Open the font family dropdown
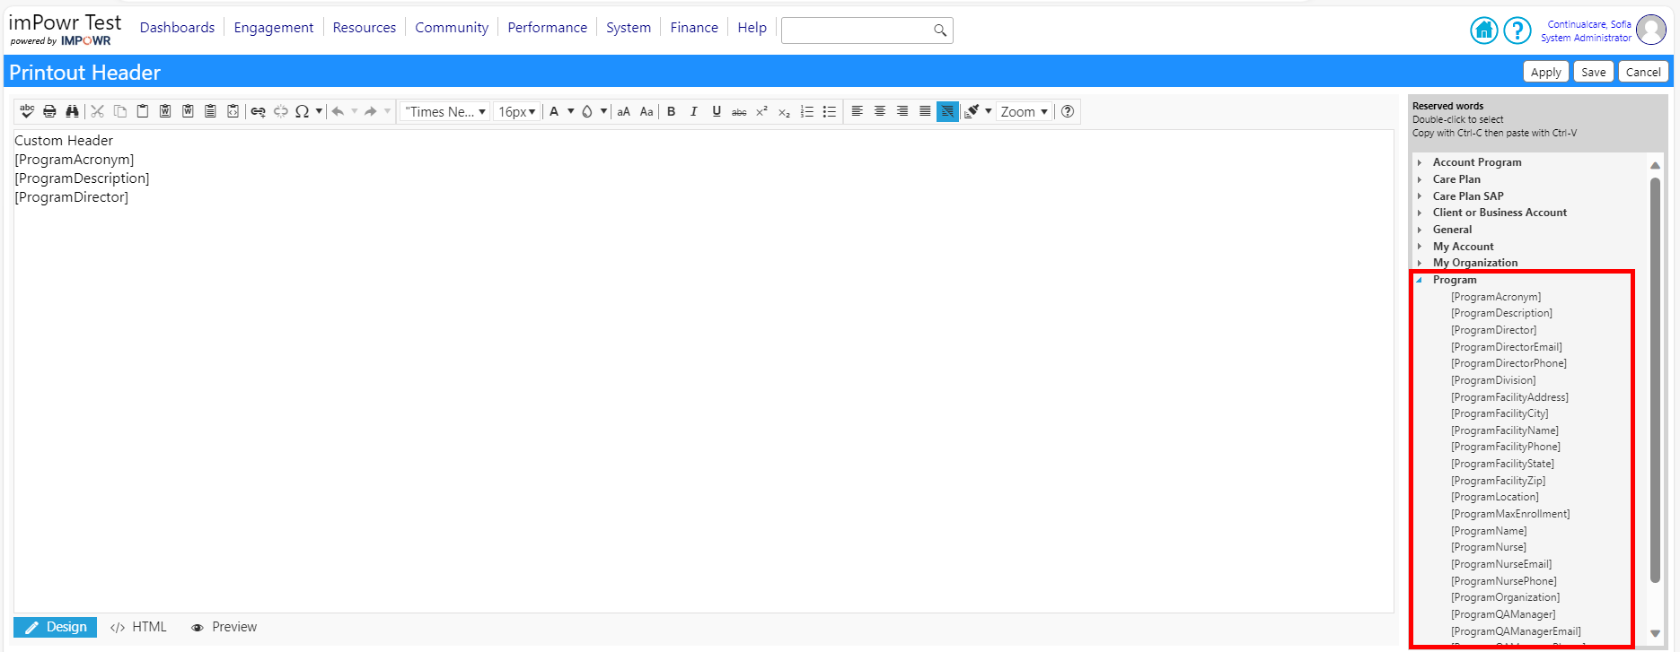The image size is (1680, 652). point(444,111)
